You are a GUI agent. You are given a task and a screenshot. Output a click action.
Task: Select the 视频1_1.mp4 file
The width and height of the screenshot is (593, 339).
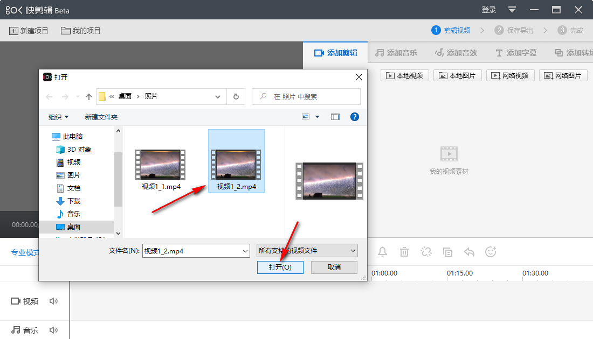161,169
